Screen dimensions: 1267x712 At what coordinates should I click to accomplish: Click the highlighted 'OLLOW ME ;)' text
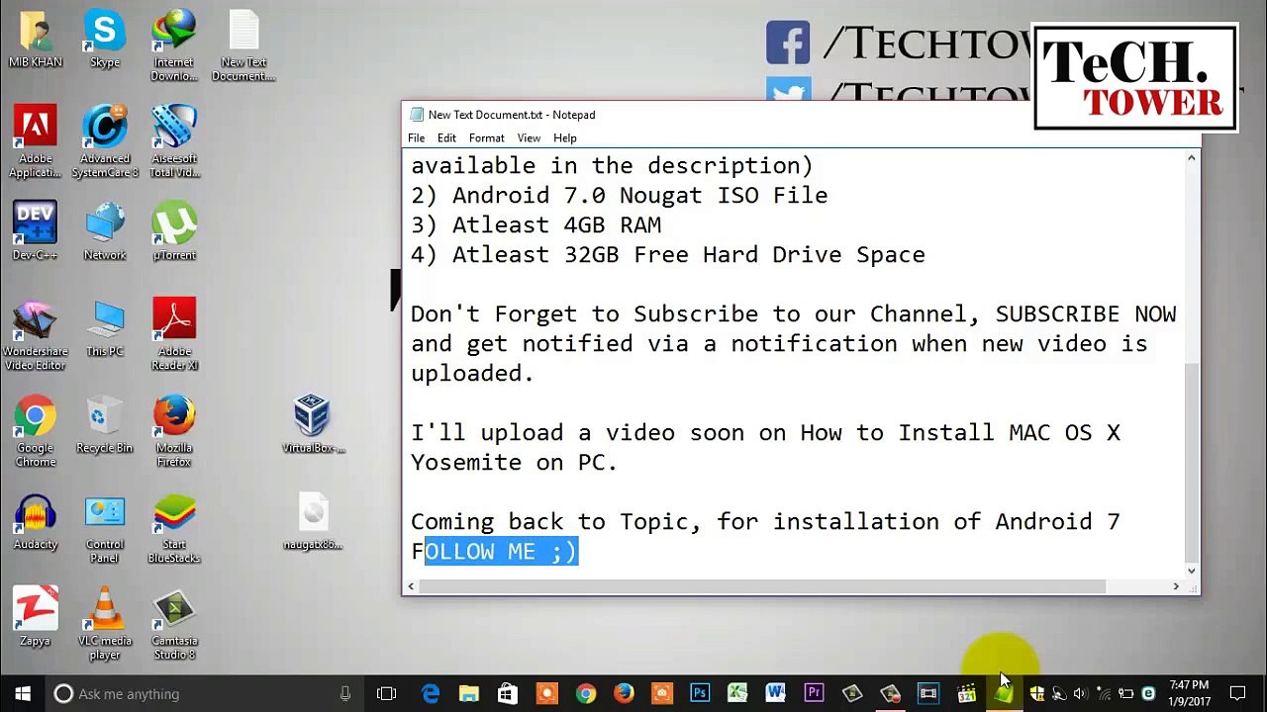[501, 552]
